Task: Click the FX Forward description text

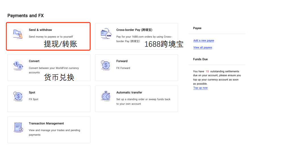Action: 123,68
